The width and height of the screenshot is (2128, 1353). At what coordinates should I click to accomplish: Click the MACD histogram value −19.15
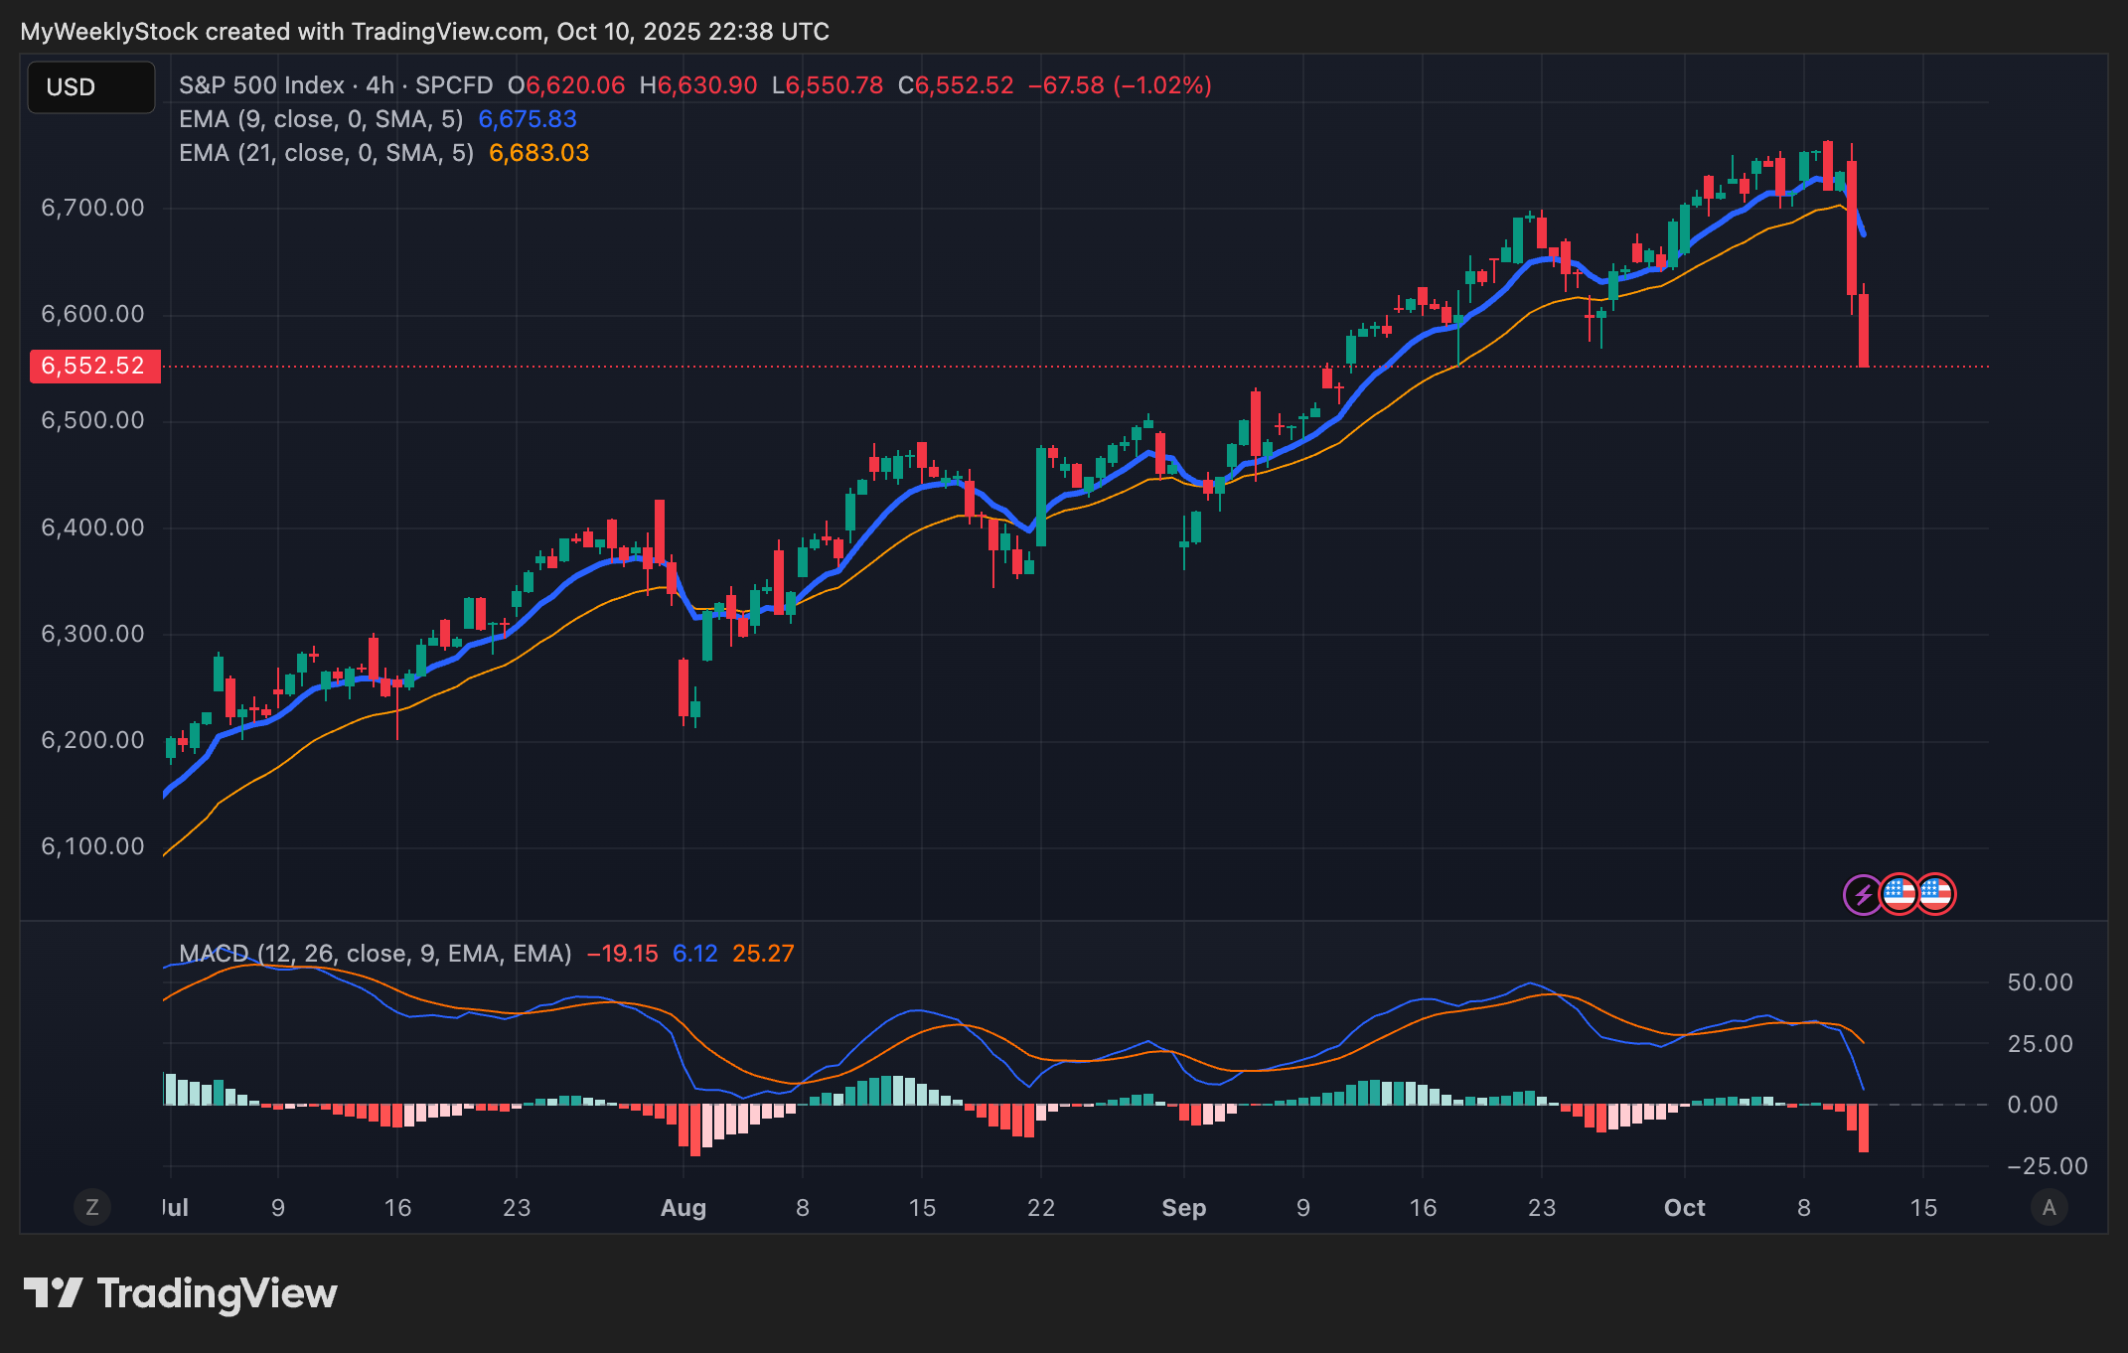(x=622, y=954)
